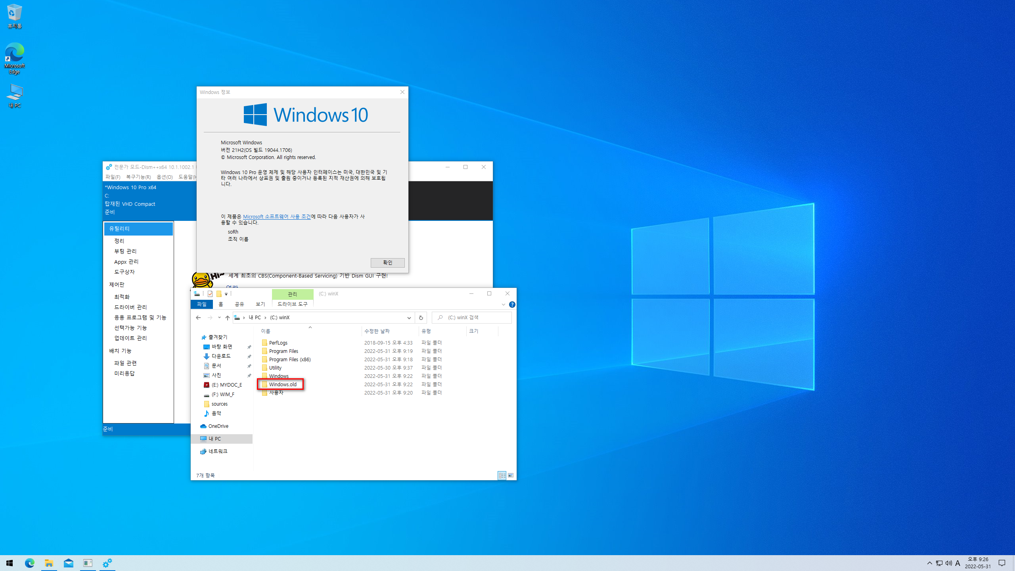
Task: Select the Windows.old folder
Action: coord(283,384)
